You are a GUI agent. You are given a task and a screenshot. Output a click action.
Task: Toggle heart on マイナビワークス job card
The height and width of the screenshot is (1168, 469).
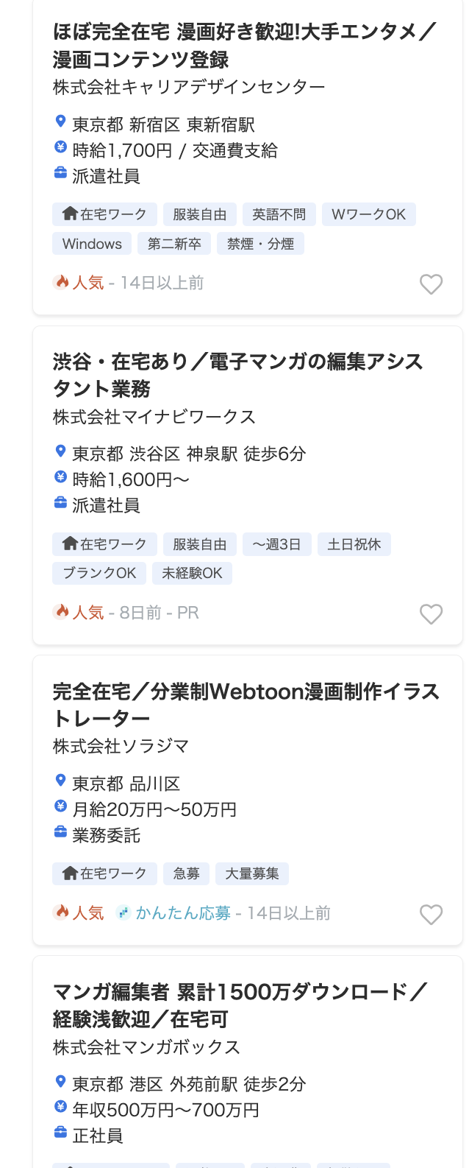tap(431, 614)
